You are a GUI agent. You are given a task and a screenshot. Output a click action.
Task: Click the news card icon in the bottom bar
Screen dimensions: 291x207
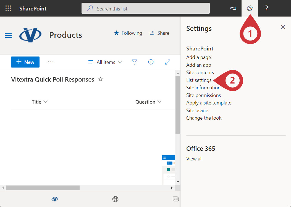coord(176,199)
